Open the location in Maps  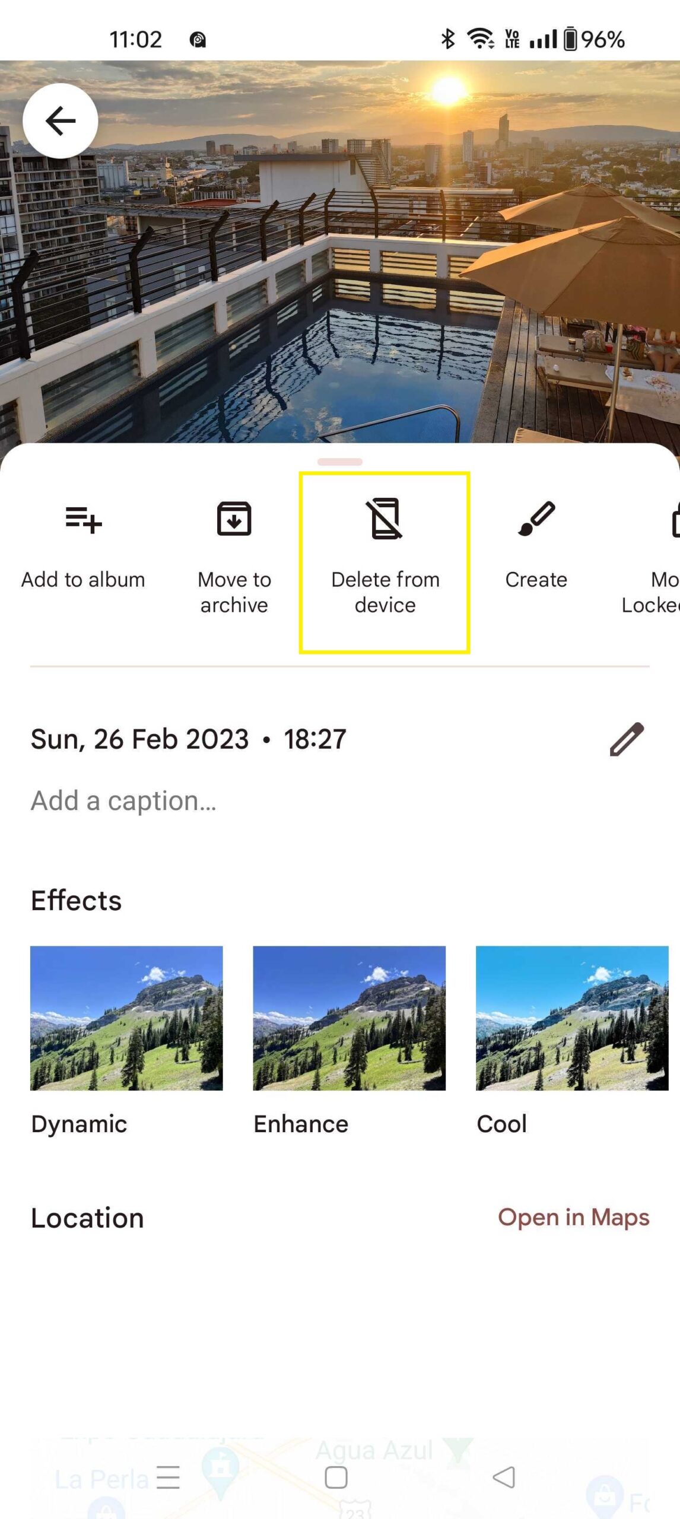[x=573, y=1218]
